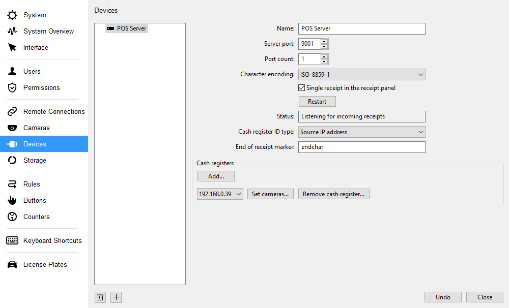Click the Set cameras... button

tap(270, 194)
